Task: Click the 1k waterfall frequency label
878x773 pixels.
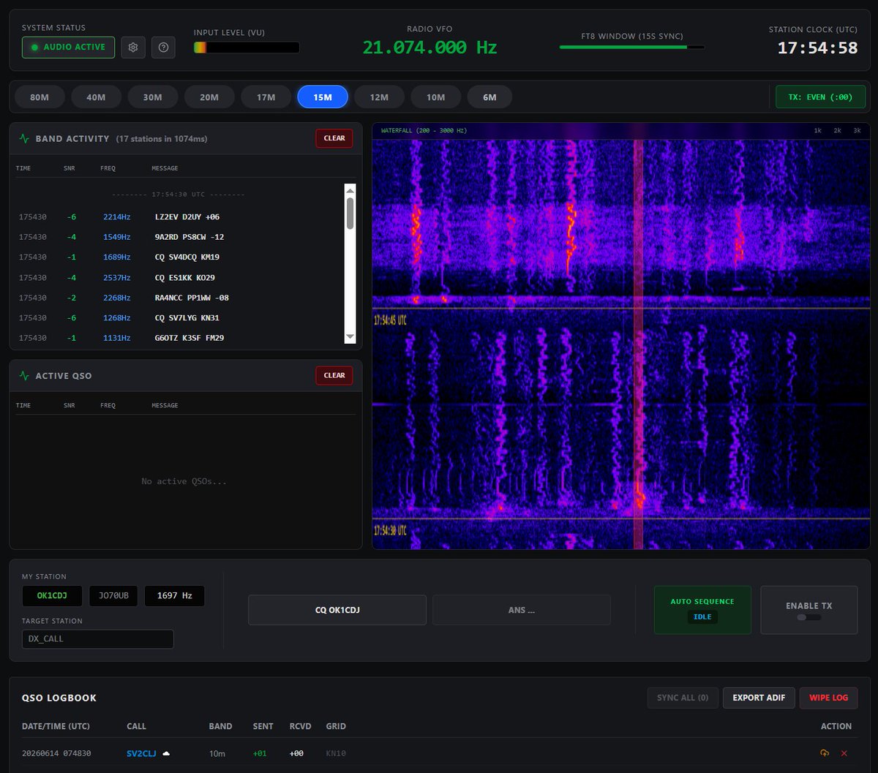Action: 817,130
